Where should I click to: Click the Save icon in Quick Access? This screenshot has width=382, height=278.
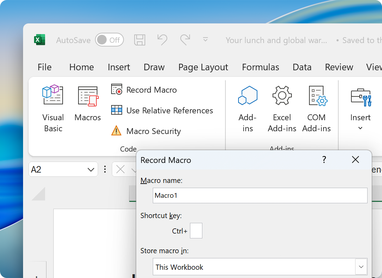[x=140, y=40]
